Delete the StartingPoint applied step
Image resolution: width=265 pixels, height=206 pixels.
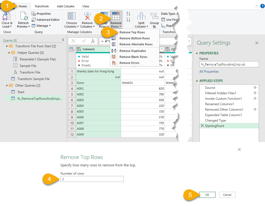[x=202, y=126]
